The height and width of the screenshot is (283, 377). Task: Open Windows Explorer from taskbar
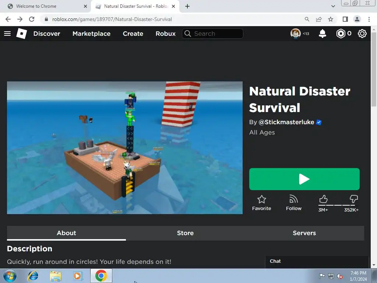(56, 276)
